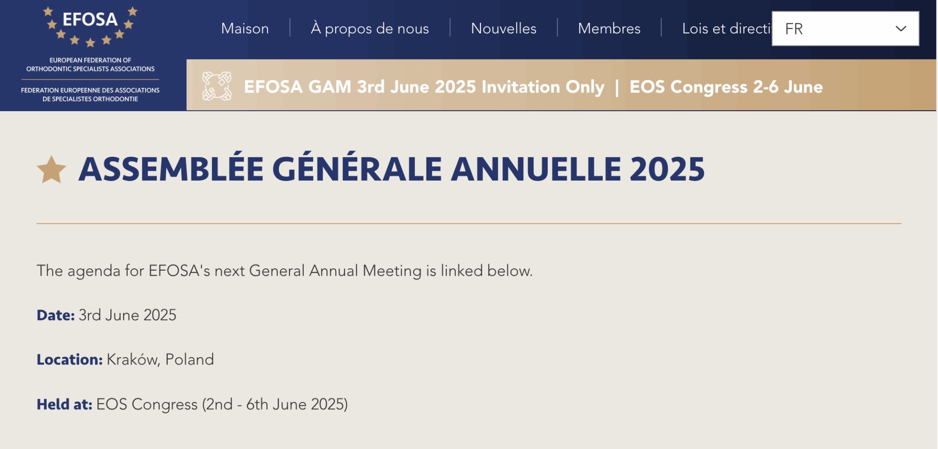Click the EFOSA wordmark in the logo

coord(90,20)
